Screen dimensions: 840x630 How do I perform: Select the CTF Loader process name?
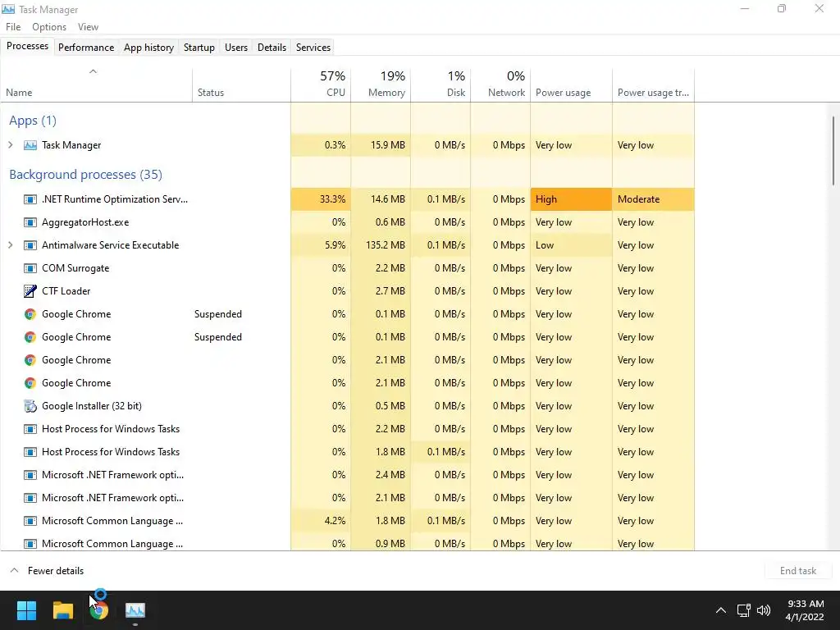coord(66,291)
